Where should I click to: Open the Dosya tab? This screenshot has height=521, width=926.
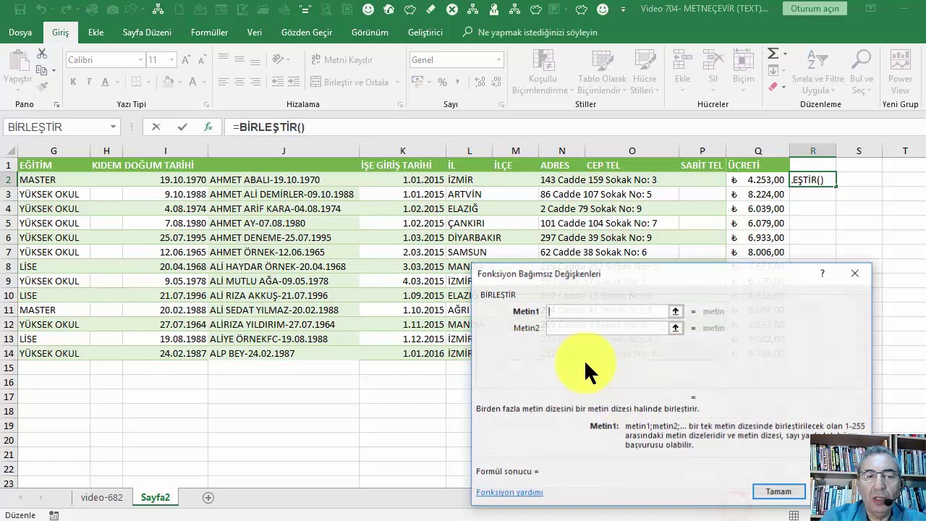(x=20, y=33)
